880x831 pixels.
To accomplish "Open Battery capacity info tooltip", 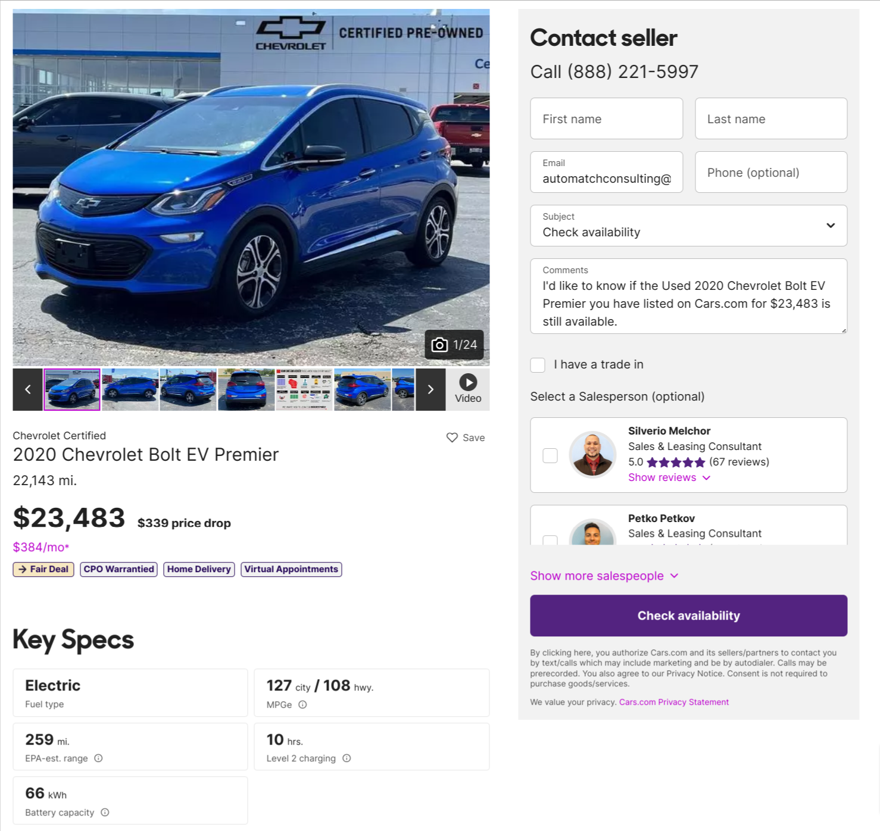I will pos(105,813).
